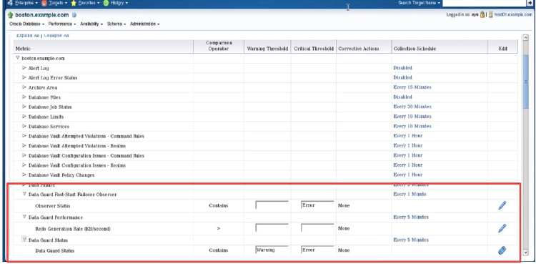536x264 pixels.
Task: Expand the Alert Log Error Status metric
Action: click(x=24, y=77)
